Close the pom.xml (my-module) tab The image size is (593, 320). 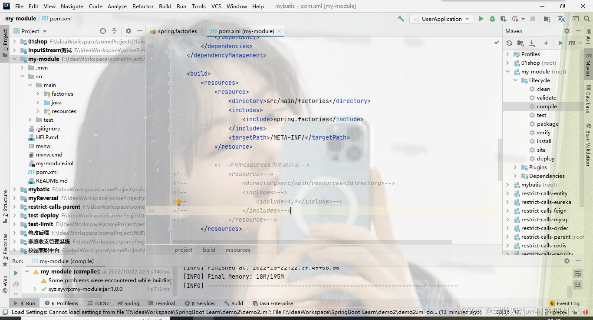point(279,31)
